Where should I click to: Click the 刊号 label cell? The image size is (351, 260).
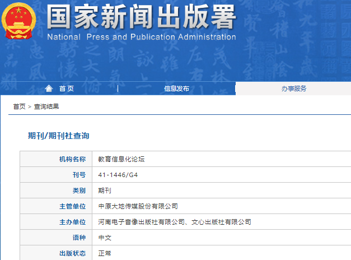(56, 175)
